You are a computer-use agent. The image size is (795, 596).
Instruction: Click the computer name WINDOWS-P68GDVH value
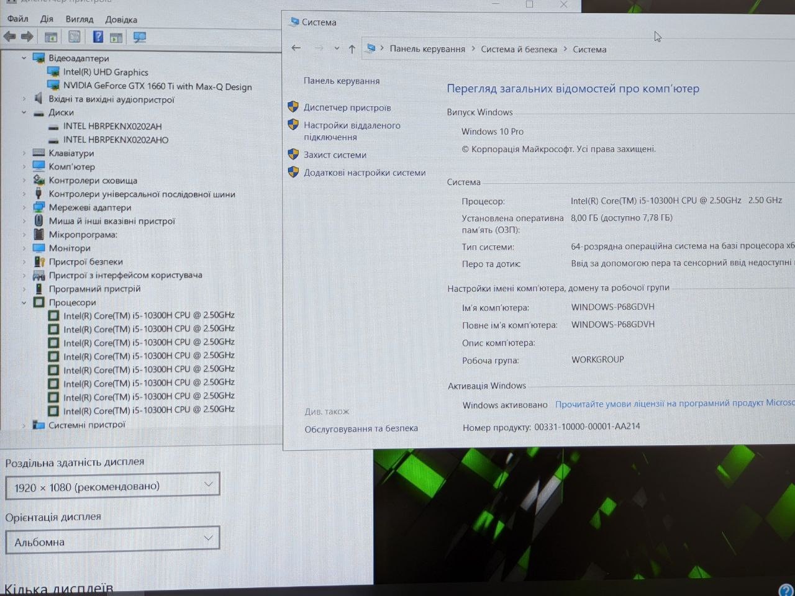pos(613,307)
